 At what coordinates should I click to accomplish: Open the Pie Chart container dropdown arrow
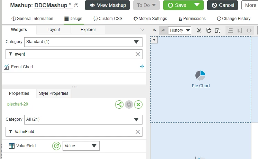[x=154, y=40]
